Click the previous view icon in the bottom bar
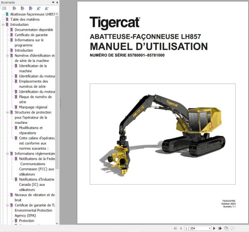The image size is (249, 232). click(226, 228)
